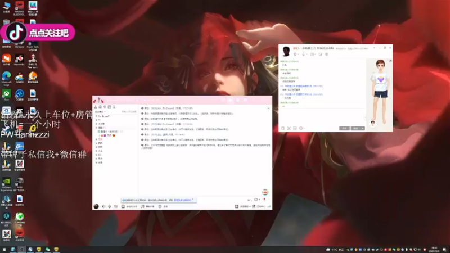Viewport: 450px width, 253px height.
Task: Click signal strength bars in voice window
Action: point(269,206)
